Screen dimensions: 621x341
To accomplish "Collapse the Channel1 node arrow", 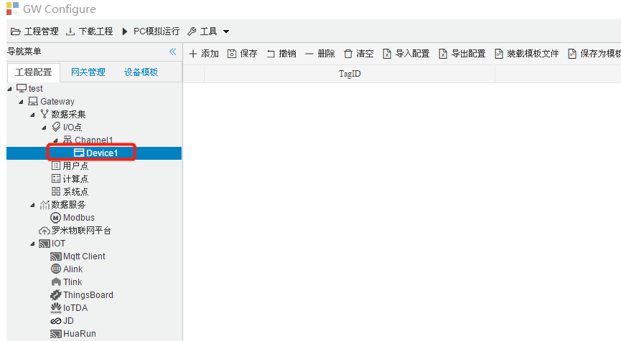I will pos(55,140).
